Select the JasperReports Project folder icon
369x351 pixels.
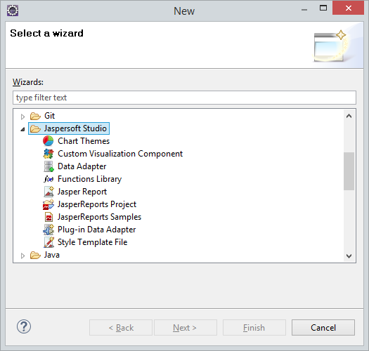tap(48, 204)
